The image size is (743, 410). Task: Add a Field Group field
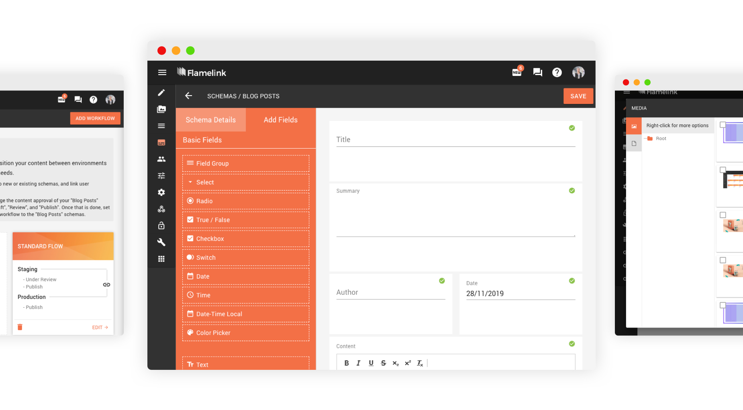[x=246, y=163]
